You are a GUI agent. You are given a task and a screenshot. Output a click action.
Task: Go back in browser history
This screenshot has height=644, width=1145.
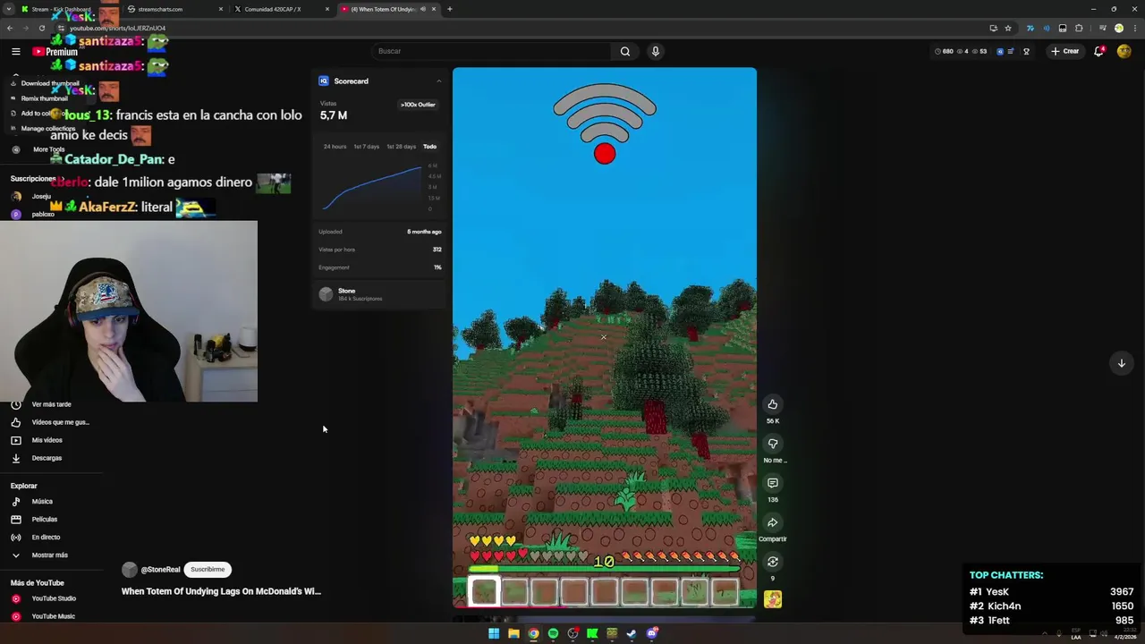(x=10, y=28)
